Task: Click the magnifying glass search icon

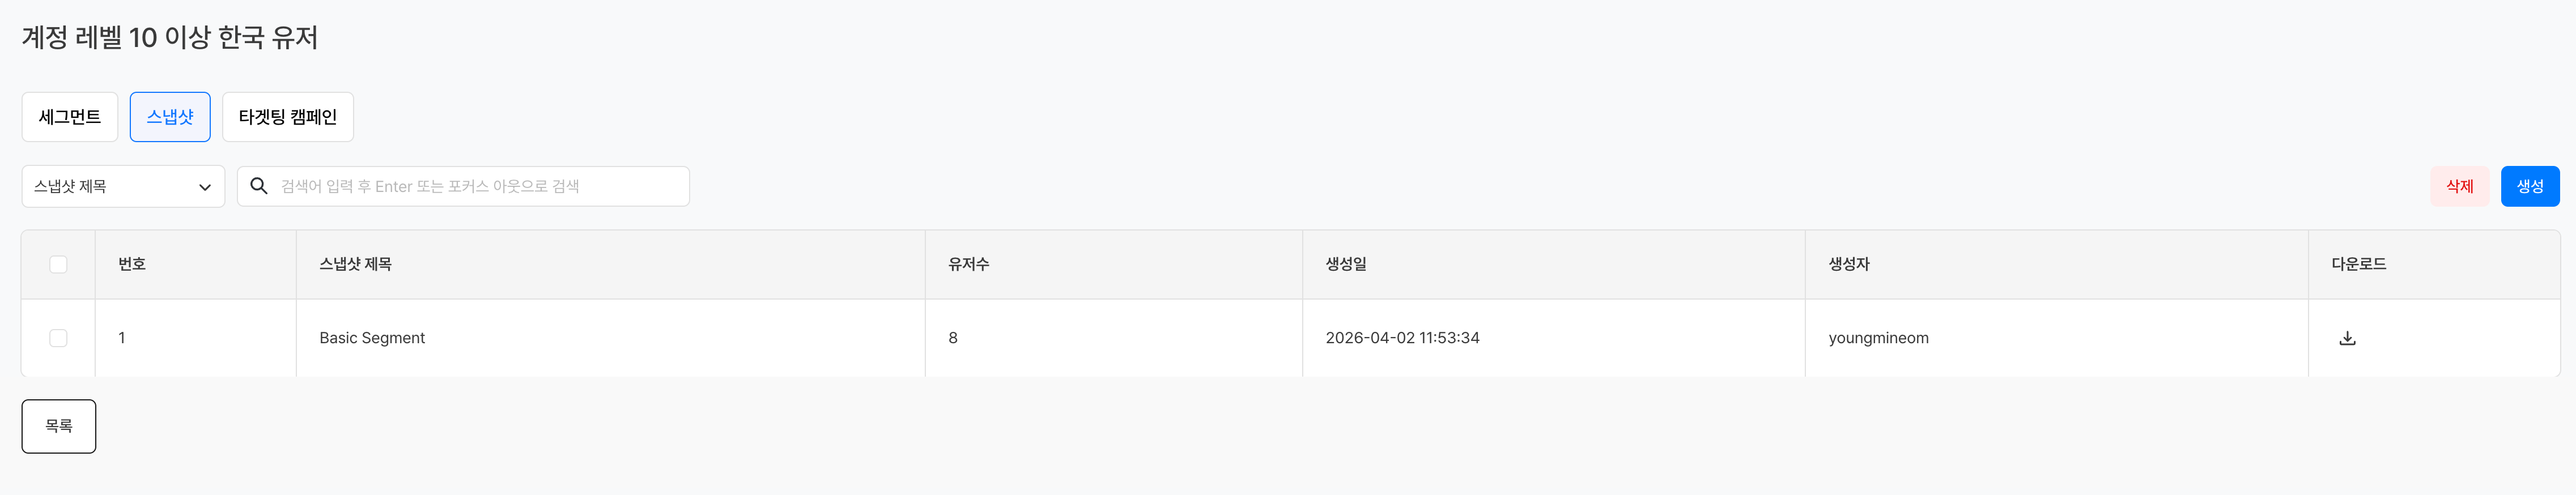Action: click(259, 186)
